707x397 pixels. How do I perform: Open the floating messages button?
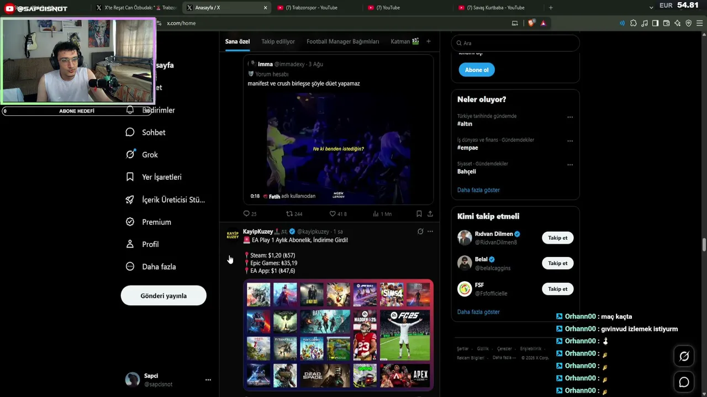684,382
